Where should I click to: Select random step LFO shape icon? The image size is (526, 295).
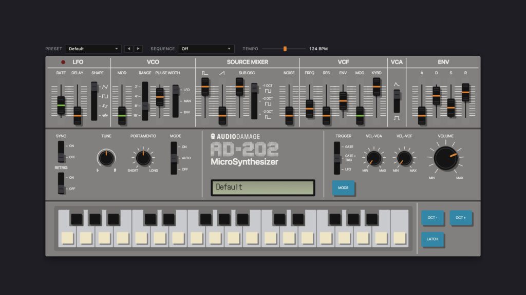[105, 106]
